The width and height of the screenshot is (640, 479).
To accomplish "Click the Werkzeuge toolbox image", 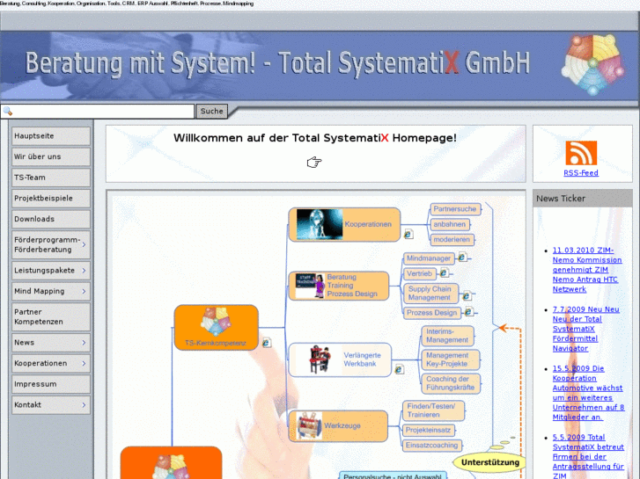I will 309,425.
